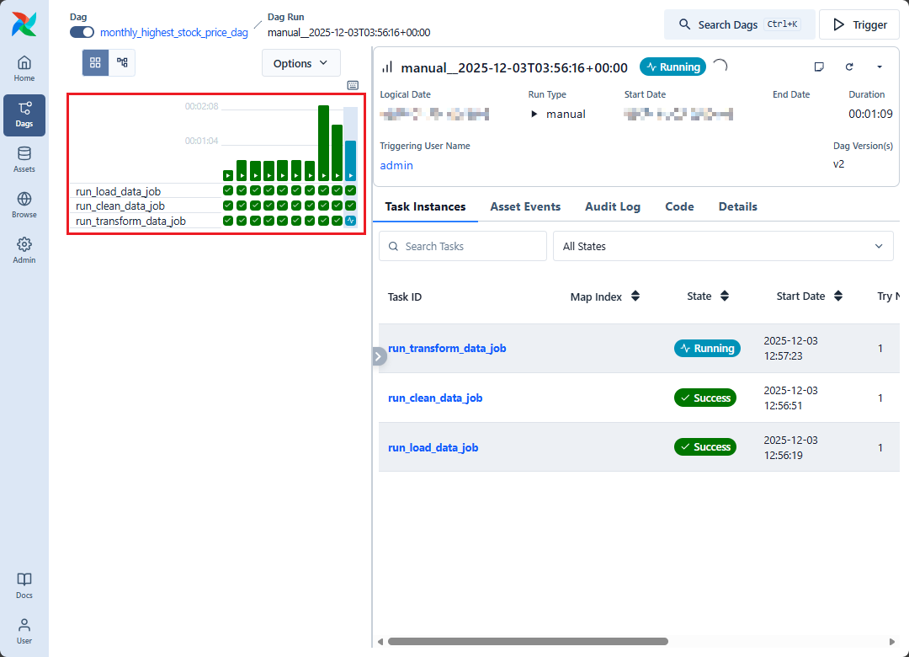This screenshot has width=909, height=657.
Task: Open Docs from the sidebar
Action: [24, 585]
